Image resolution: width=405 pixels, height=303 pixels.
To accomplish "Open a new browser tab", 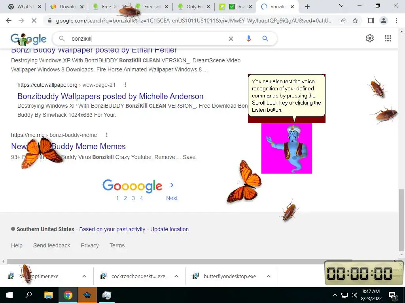I will coord(307,7).
